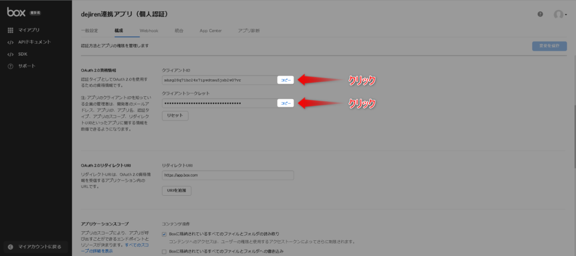Click the クライアントID text field
The image size is (576, 256).
point(219,80)
